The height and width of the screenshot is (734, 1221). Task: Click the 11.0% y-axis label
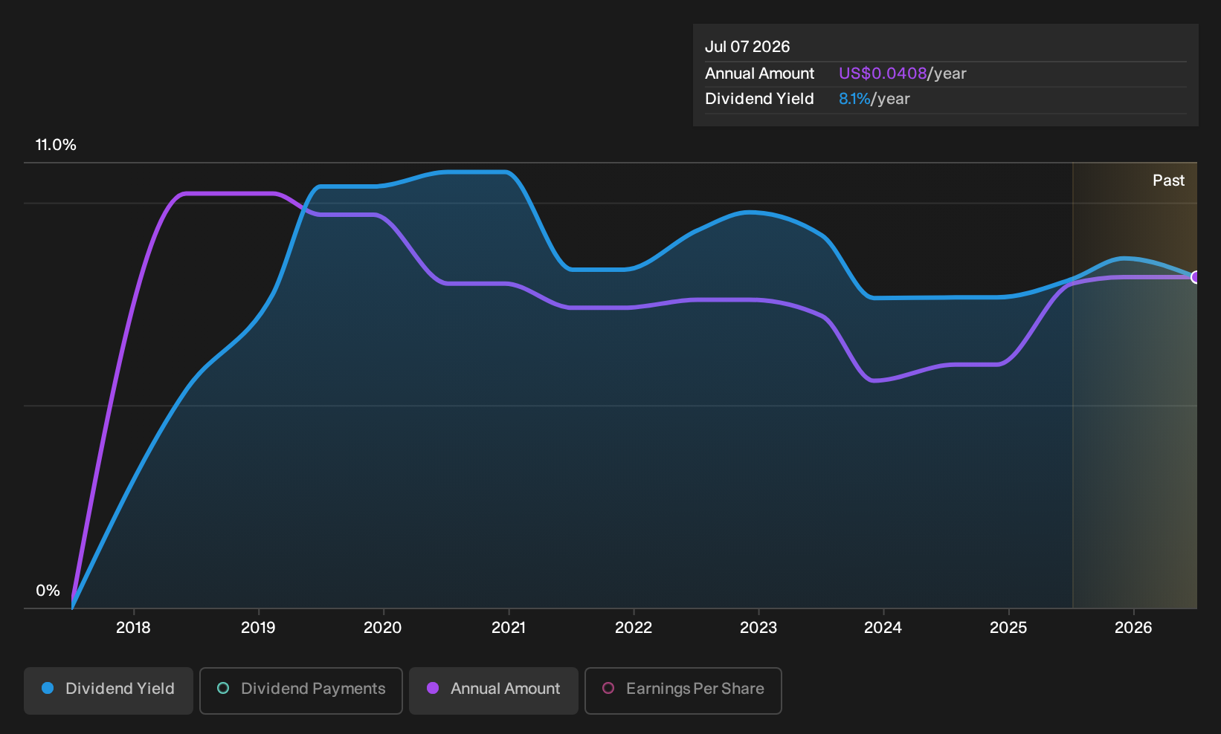click(x=56, y=145)
